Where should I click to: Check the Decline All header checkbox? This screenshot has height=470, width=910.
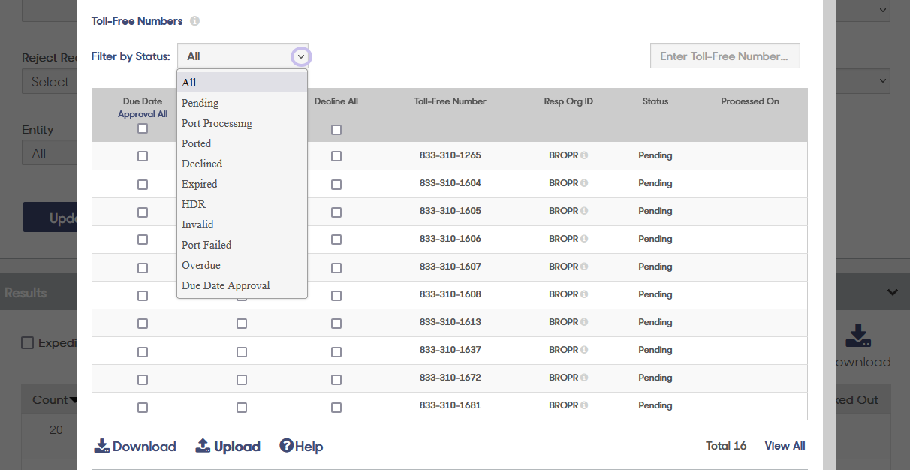(336, 129)
